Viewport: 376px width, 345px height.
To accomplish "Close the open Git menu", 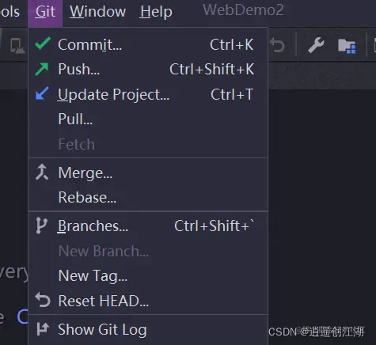I will [45, 12].
